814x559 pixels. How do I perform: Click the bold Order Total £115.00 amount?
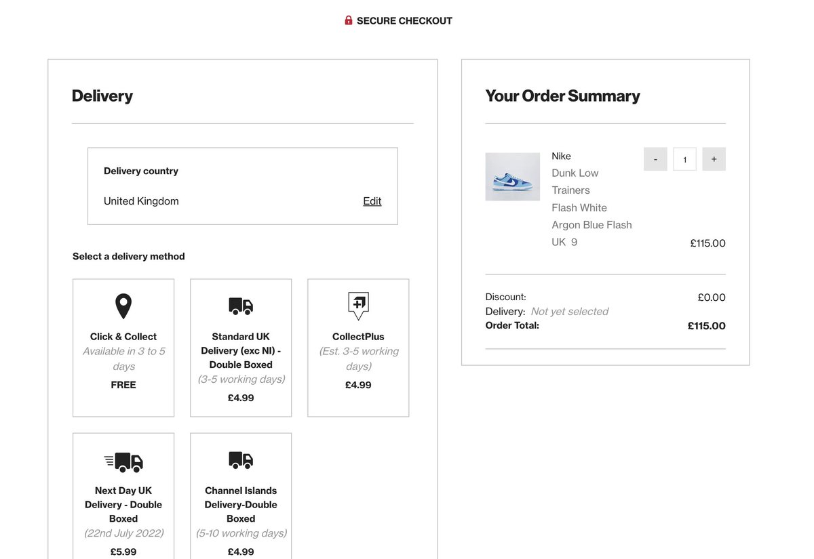(707, 326)
